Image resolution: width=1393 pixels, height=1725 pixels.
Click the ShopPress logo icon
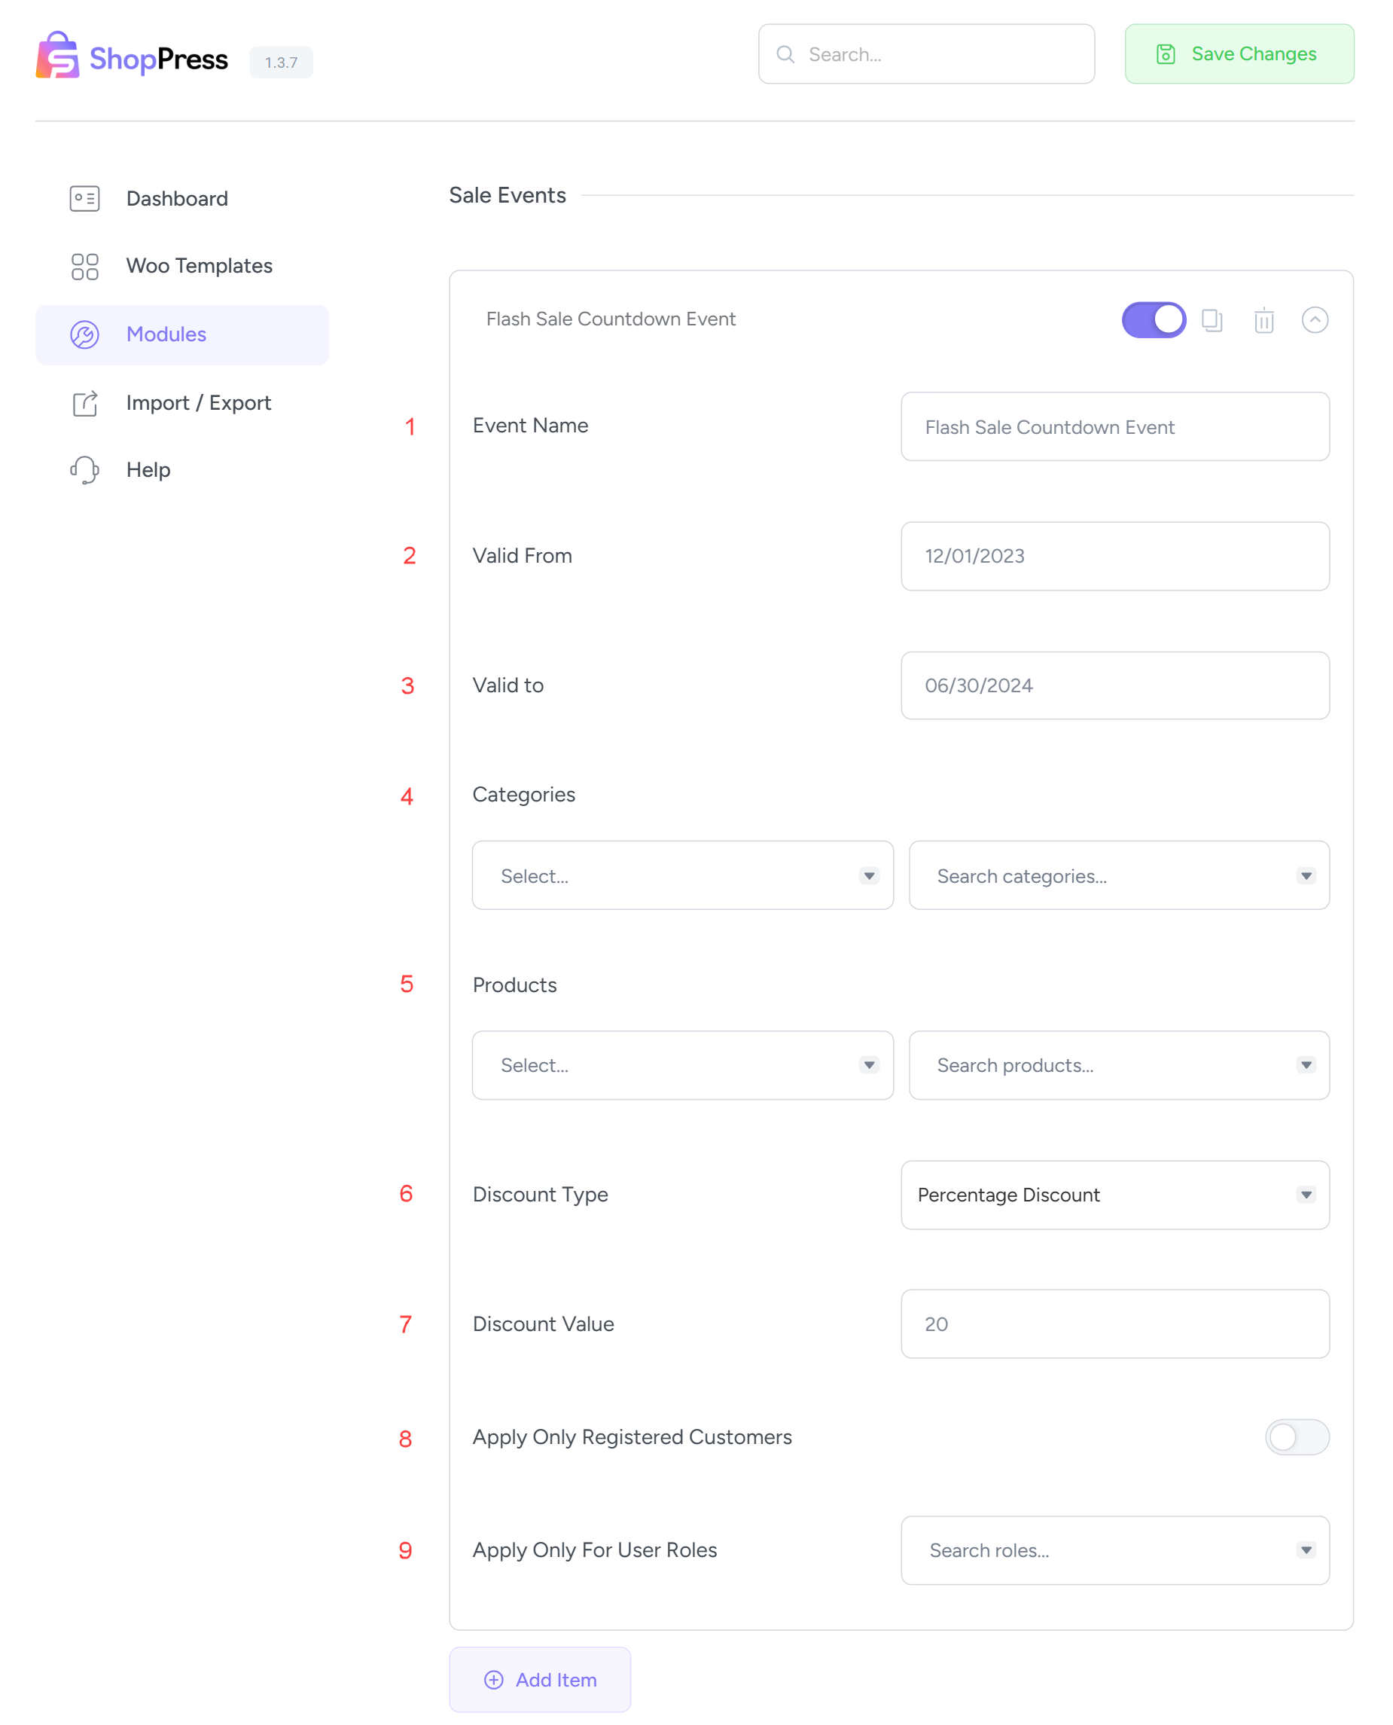click(57, 56)
